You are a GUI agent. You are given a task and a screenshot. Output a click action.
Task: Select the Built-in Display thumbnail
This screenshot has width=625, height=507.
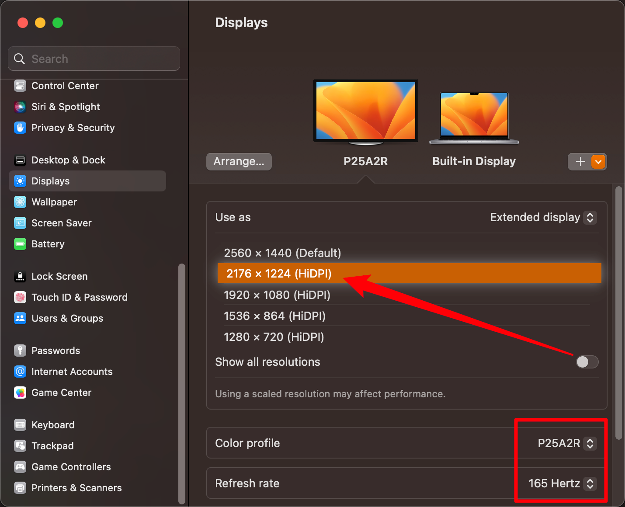[x=474, y=117]
